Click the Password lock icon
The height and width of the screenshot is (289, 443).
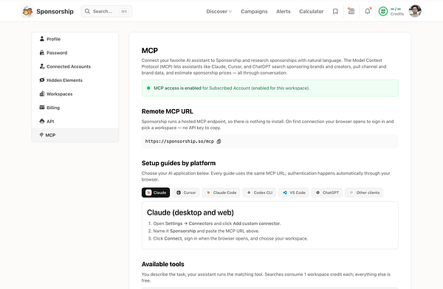(42, 52)
